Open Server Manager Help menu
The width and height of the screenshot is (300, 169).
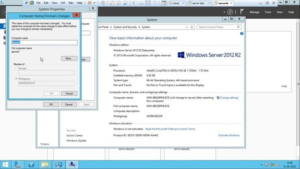[x=291, y=12]
